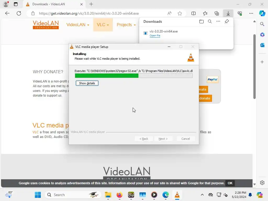Open the Collections icon
The width and height of the screenshot is (268, 201).
[x=216, y=13]
